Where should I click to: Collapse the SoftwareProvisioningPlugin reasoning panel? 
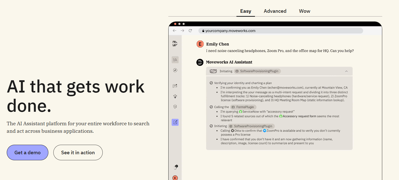(346, 71)
